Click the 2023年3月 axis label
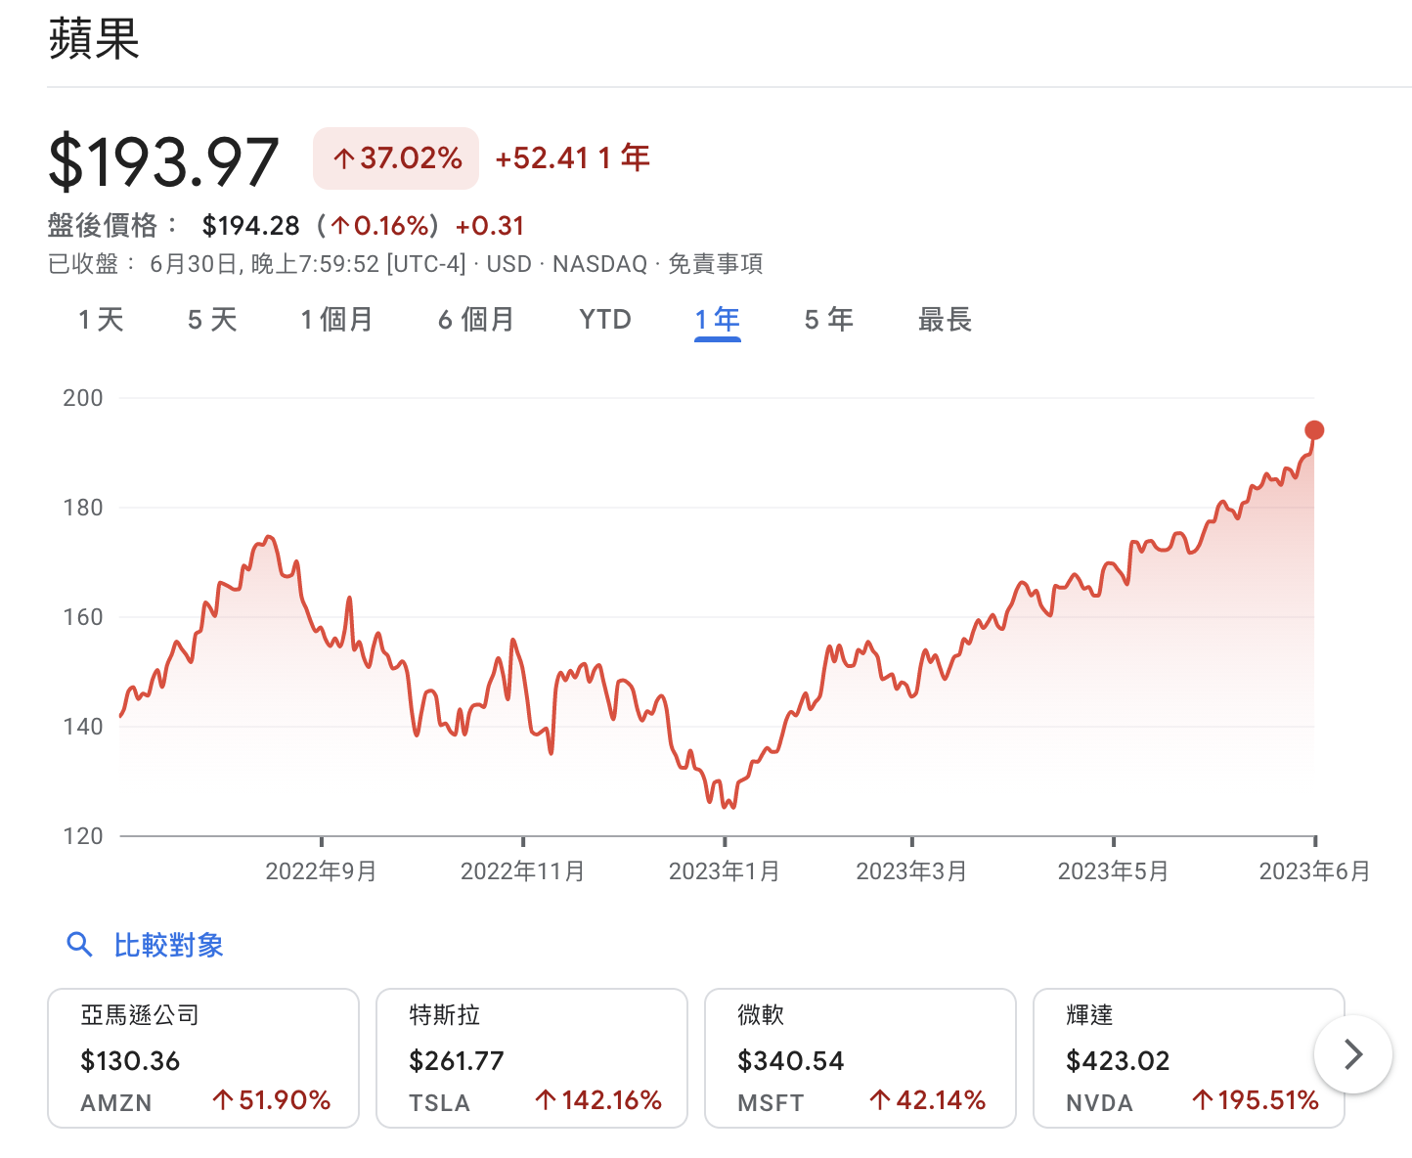 pos(911,871)
